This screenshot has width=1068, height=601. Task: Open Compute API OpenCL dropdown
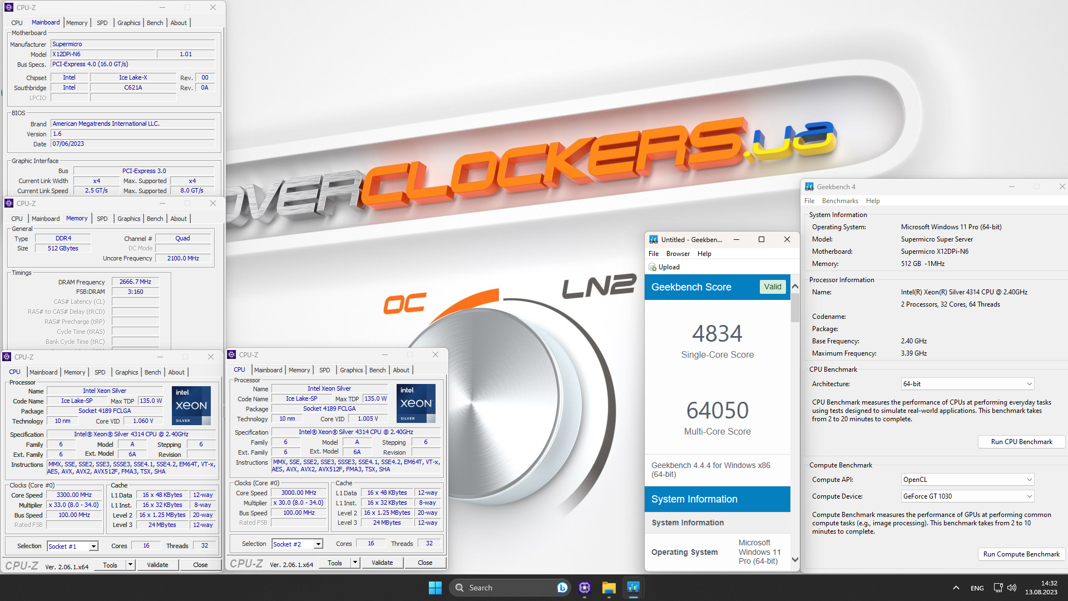[968, 479]
